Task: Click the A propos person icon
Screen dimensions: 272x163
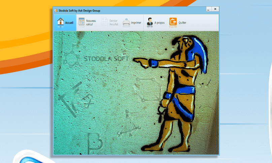Action: coord(150,23)
